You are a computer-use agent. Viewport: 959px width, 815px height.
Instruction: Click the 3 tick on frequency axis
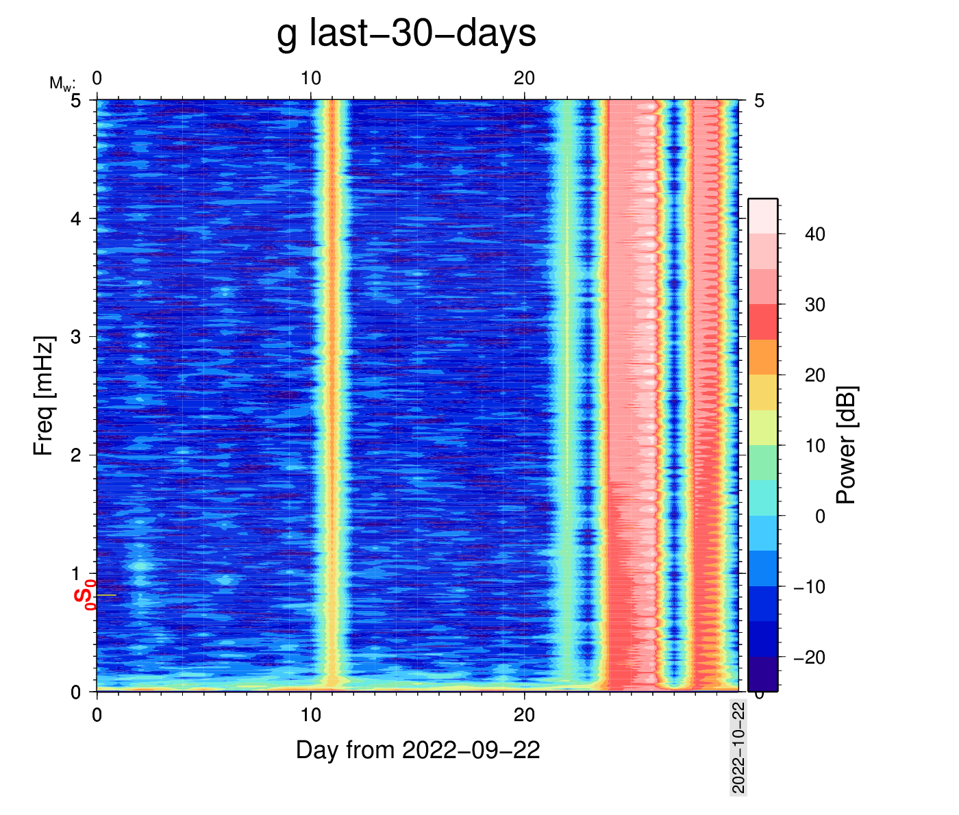coord(75,337)
